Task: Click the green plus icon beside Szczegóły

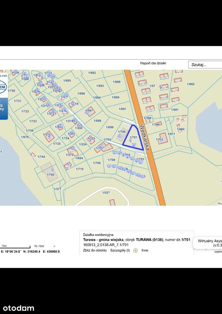Action: click(136, 250)
